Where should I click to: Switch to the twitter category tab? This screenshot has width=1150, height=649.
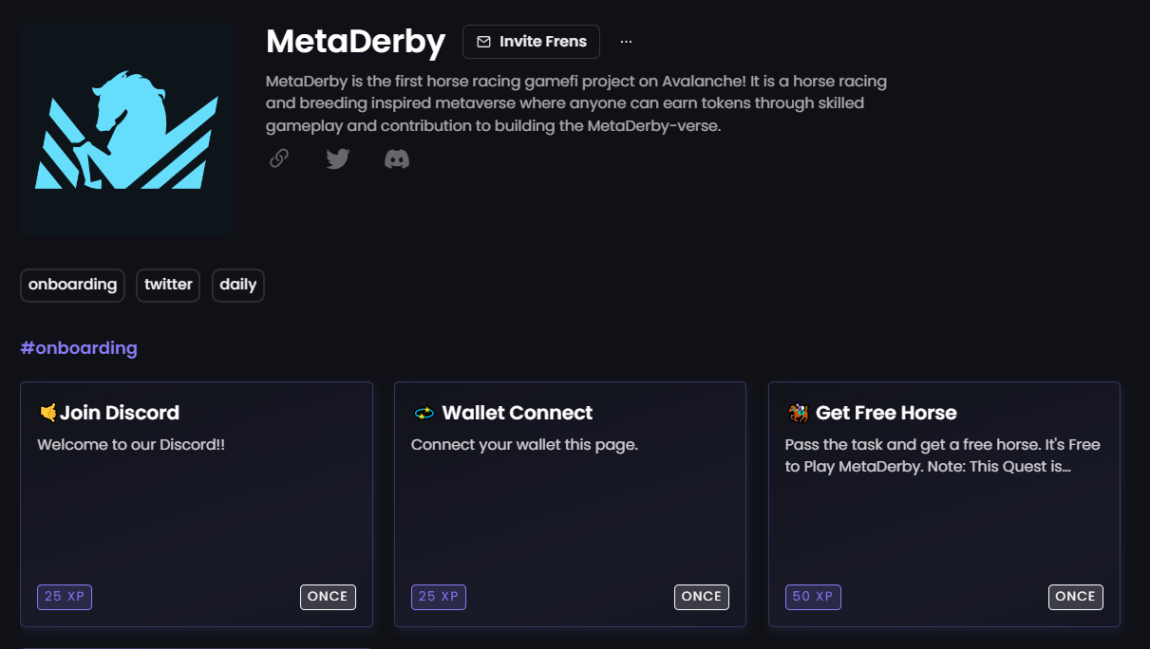point(168,285)
